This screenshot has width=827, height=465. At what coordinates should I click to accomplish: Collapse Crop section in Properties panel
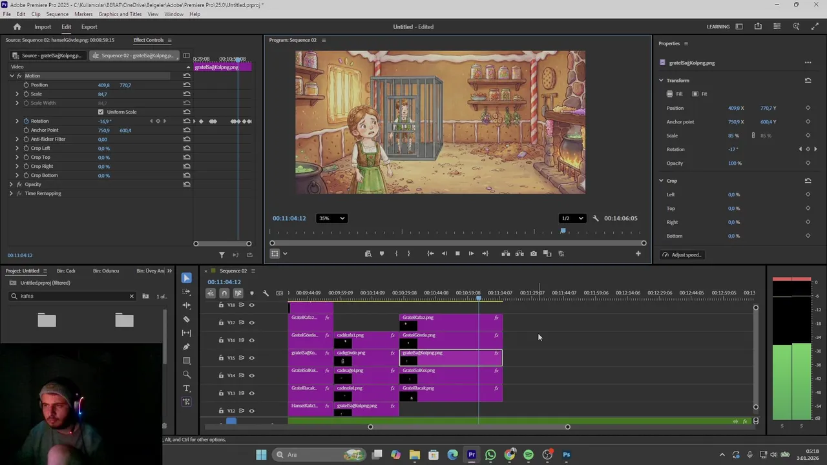pyautogui.click(x=661, y=181)
